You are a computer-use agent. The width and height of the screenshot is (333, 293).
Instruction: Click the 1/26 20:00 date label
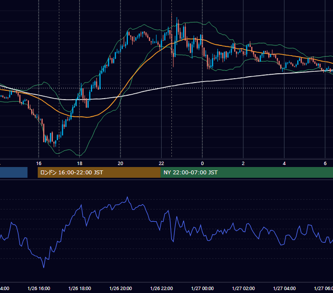pyautogui.click(x=120, y=288)
